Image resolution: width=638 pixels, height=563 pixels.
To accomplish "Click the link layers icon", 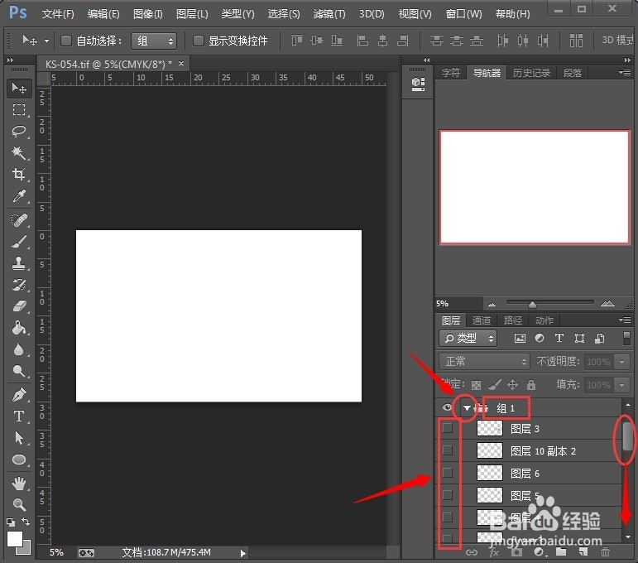I will coord(472,552).
